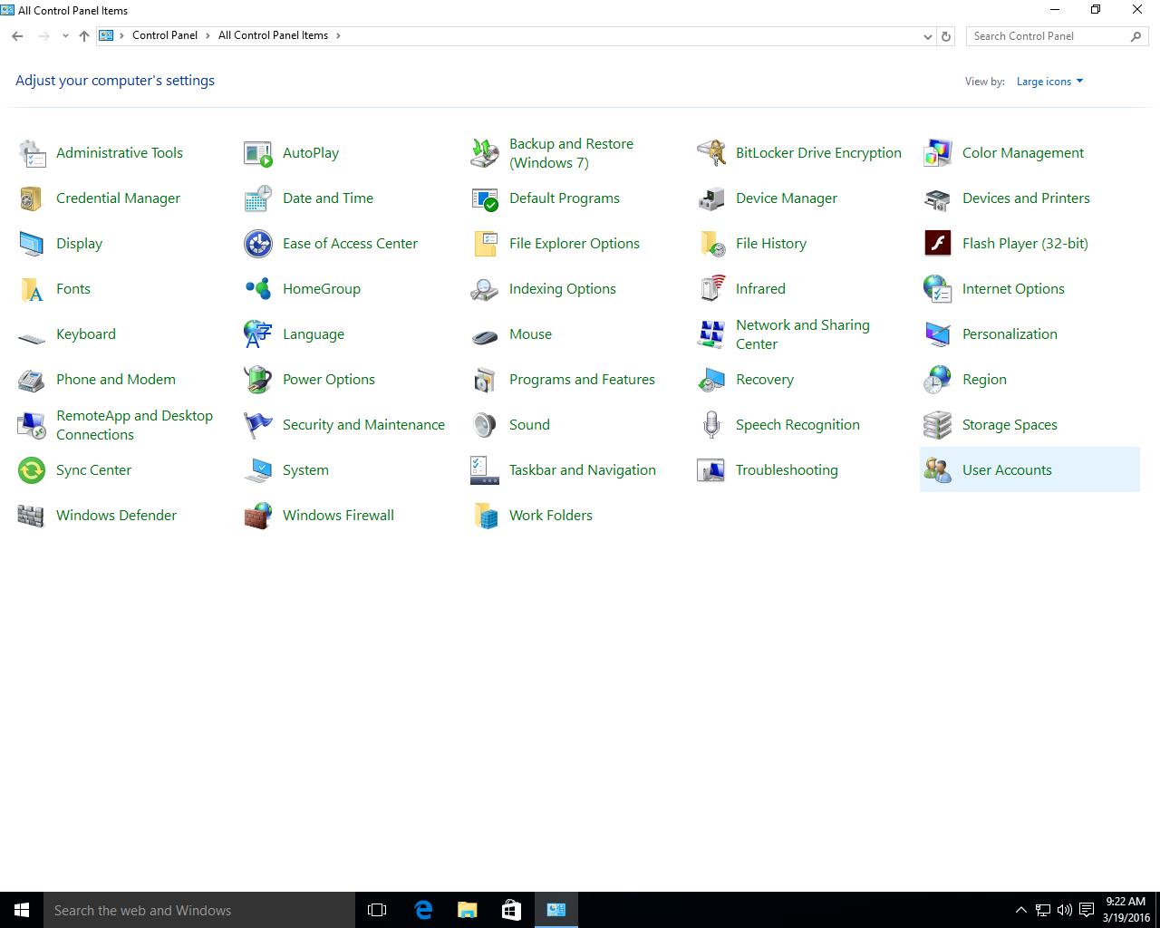Viewport: 1160px width, 928px height.
Task: Click the Sync Center link
Action: pos(93,470)
